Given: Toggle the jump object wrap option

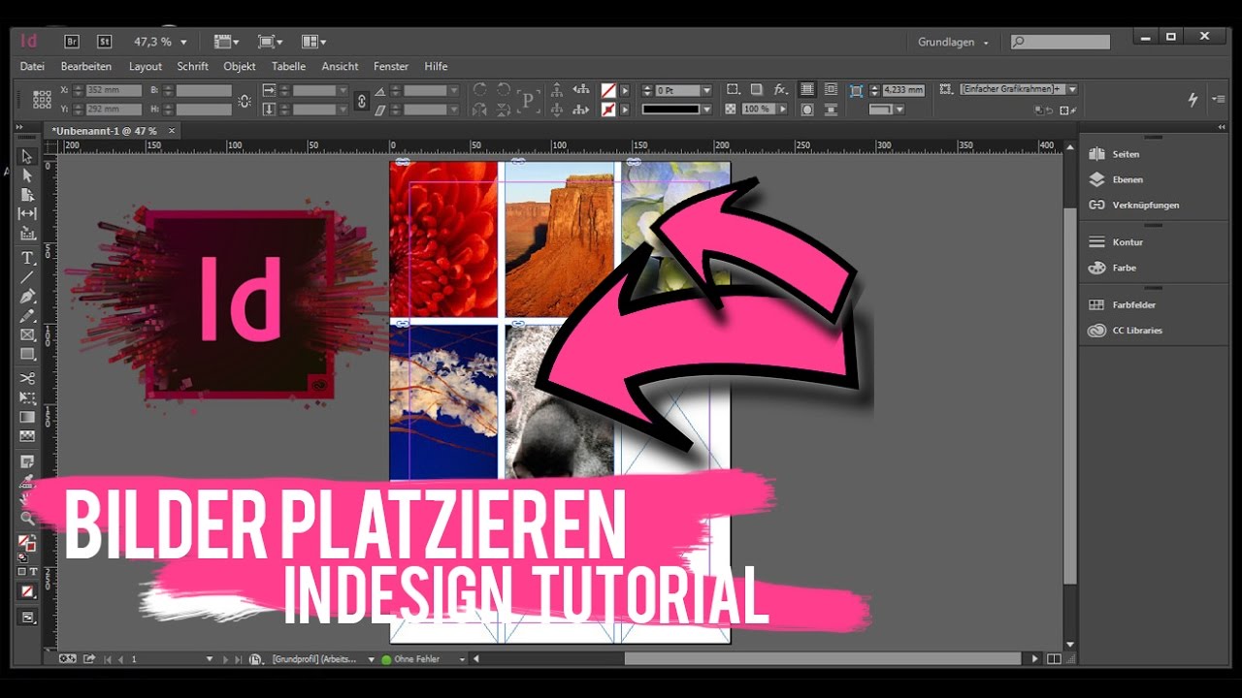Looking at the screenshot, I should [x=830, y=110].
